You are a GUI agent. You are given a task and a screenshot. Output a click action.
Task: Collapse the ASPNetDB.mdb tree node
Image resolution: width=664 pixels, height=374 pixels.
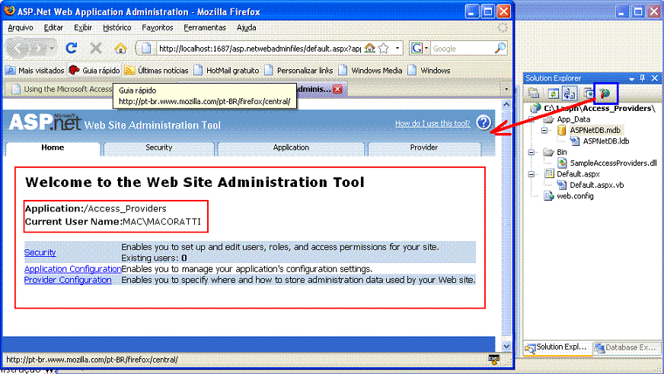coord(544,131)
